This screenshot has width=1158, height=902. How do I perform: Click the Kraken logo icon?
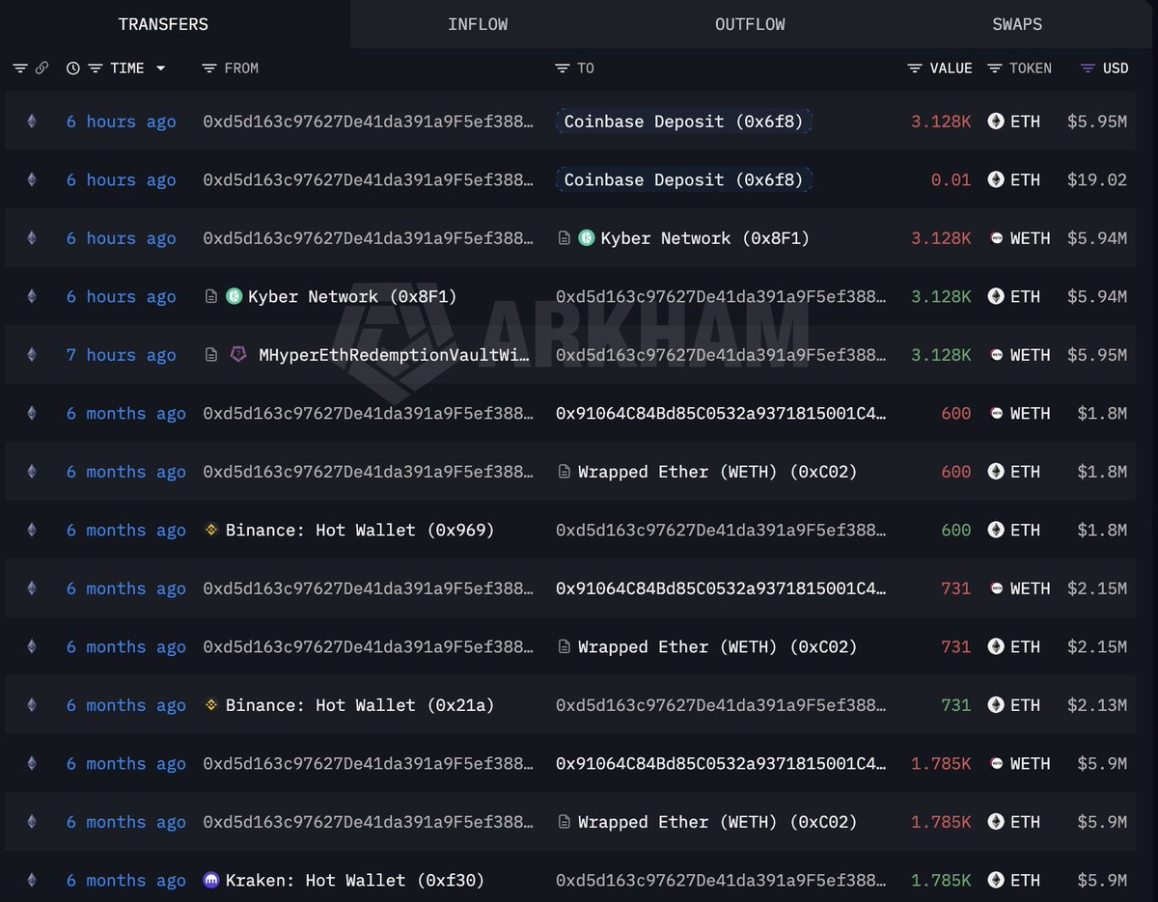211,880
